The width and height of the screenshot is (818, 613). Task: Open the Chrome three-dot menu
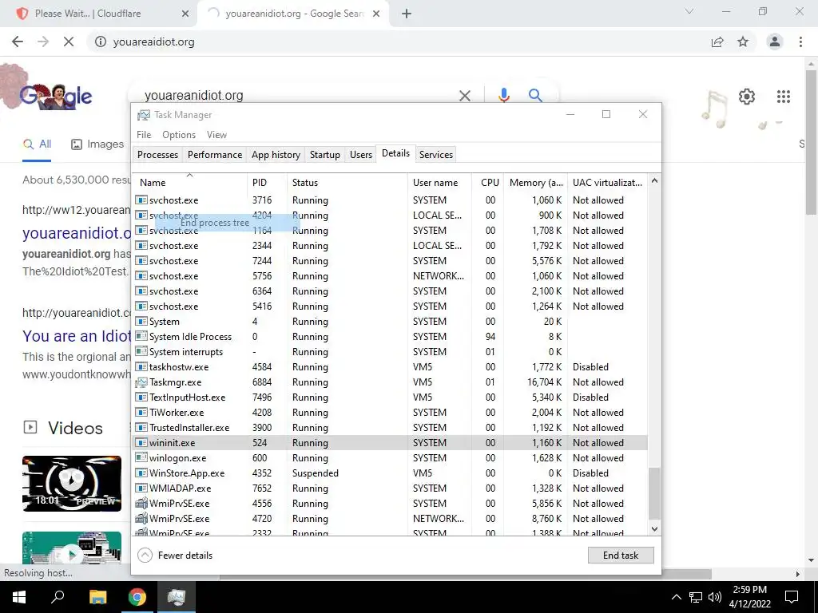pos(800,42)
